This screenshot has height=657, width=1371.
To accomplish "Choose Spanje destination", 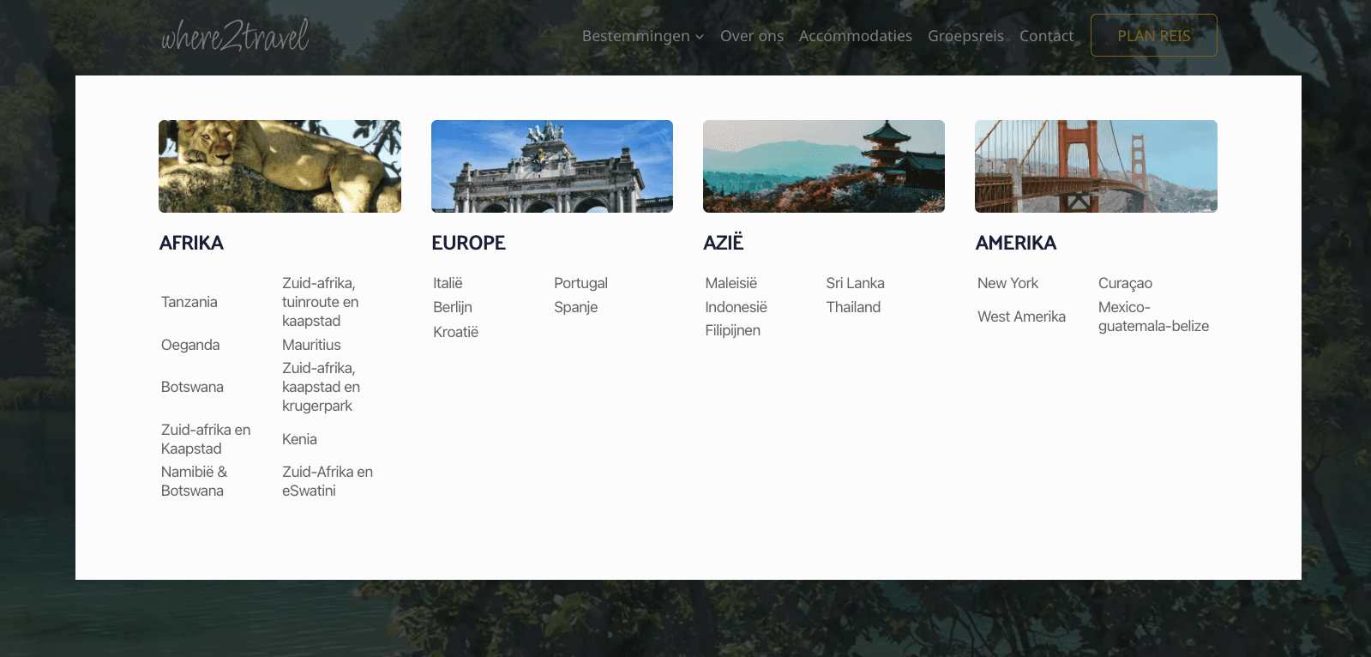I will pyautogui.click(x=575, y=307).
